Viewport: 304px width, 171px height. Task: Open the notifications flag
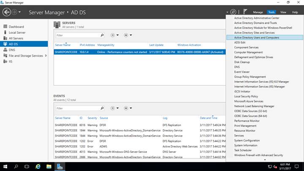click(x=245, y=12)
